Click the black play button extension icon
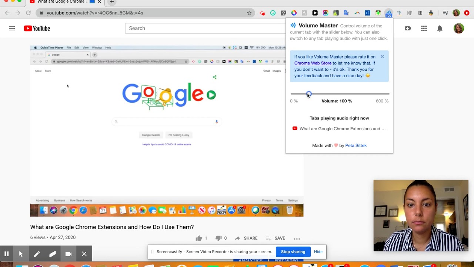The height and width of the screenshot is (267, 474). [x=315, y=13]
